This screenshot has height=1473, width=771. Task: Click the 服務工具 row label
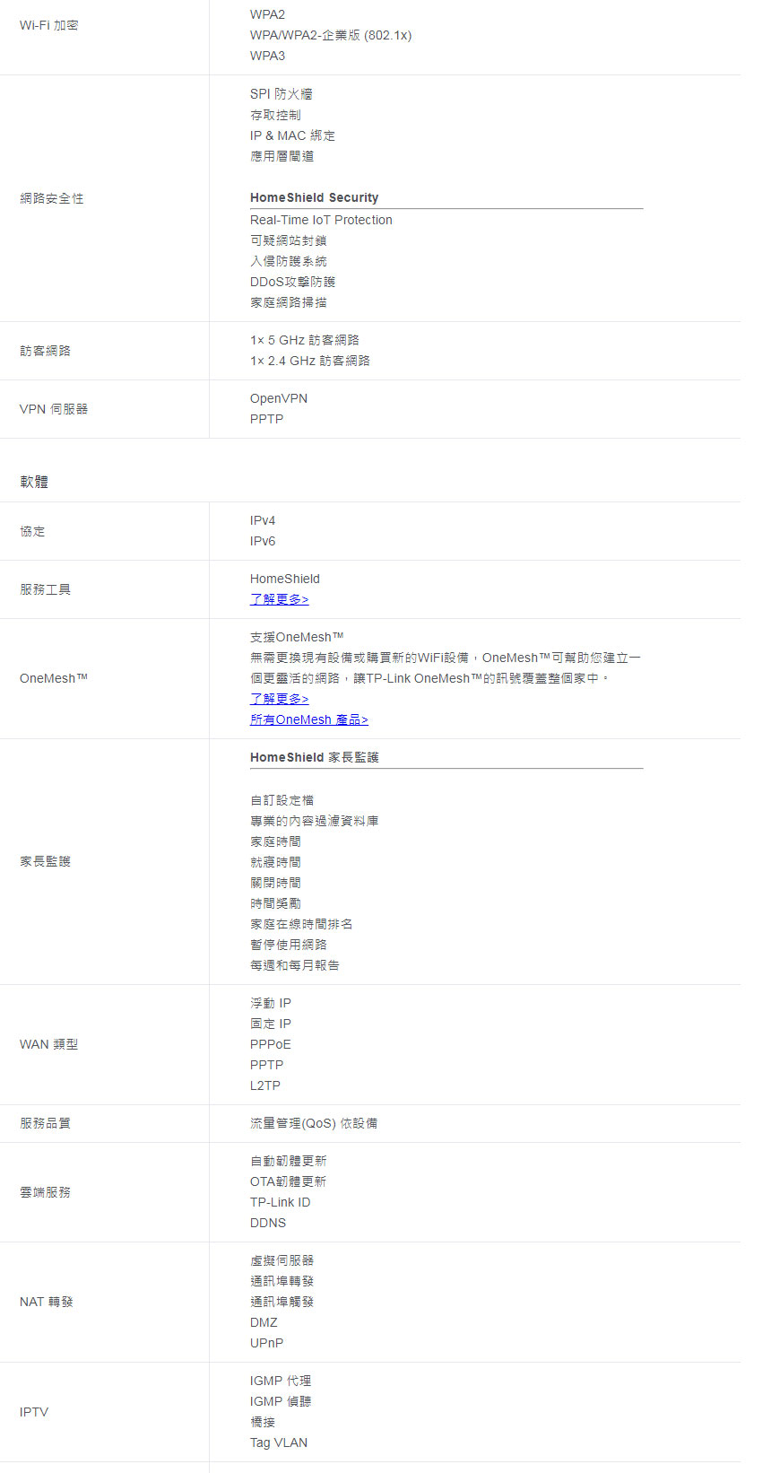pos(45,589)
